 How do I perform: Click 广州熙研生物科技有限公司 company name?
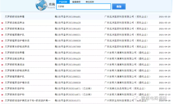[119, 100]
